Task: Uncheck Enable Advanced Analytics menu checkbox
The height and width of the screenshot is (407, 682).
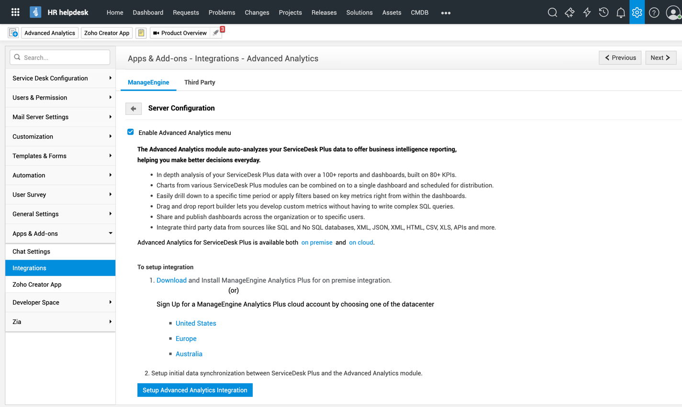Action: point(131,132)
